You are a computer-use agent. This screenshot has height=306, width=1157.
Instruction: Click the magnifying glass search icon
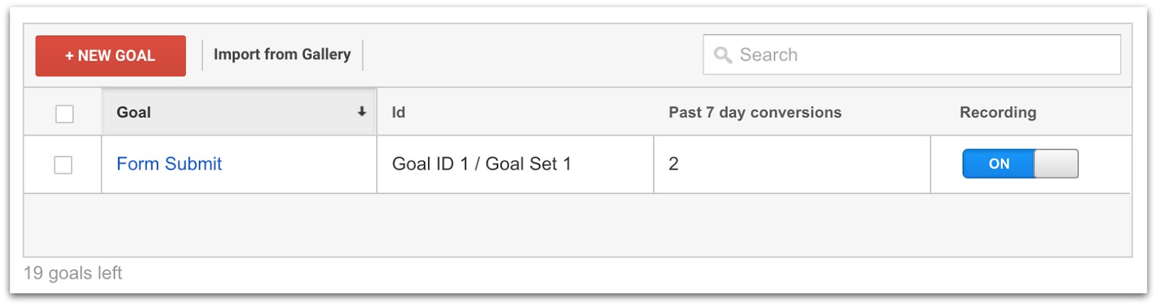(722, 55)
